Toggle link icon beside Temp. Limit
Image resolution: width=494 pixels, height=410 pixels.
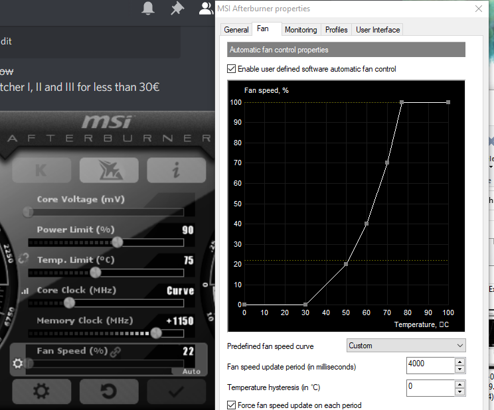point(24,259)
